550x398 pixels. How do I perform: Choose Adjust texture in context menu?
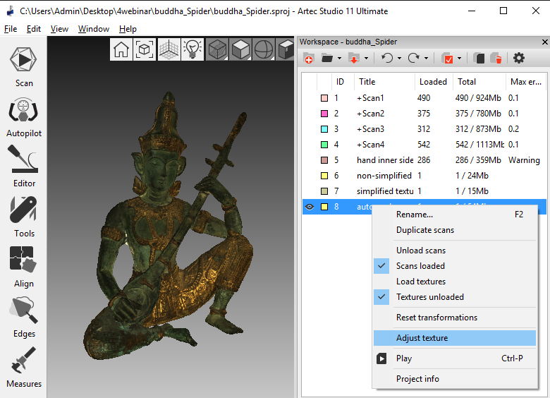point(455,338)
